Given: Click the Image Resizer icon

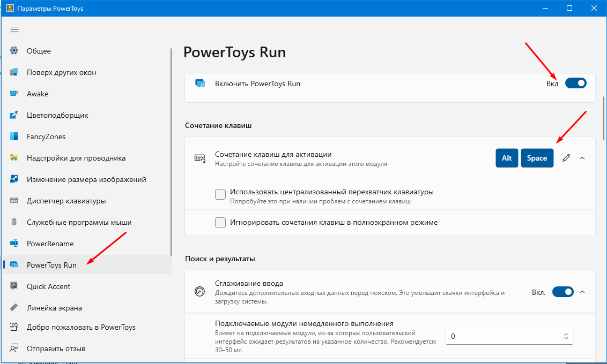Looking at the screenshot, I should tap(14, 179).
